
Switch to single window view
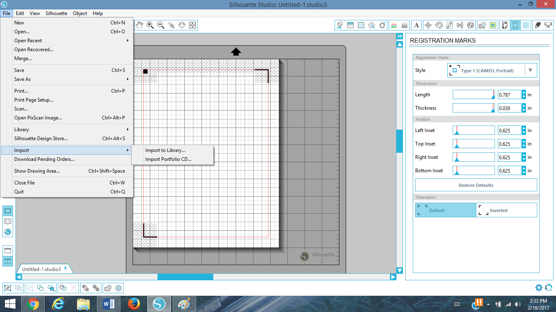coord(8,250)
